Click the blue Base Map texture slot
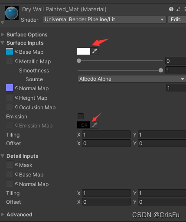Viewport: 186px width, 222px height. coord(10,51)
